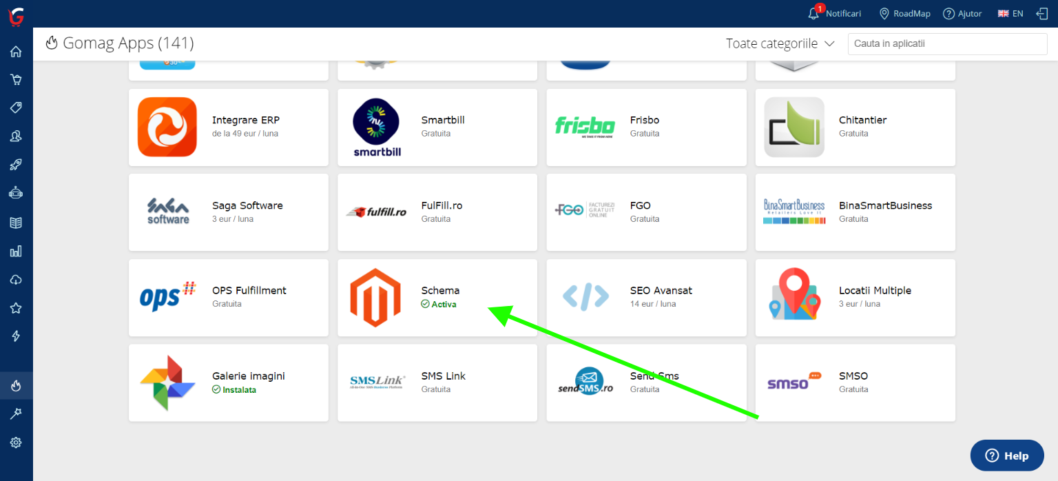Image resolution: width=1058 pixels, height=481 pixels.
Task: Open the RoadMap link in the top bar
Action: click(x=904, y=14)
